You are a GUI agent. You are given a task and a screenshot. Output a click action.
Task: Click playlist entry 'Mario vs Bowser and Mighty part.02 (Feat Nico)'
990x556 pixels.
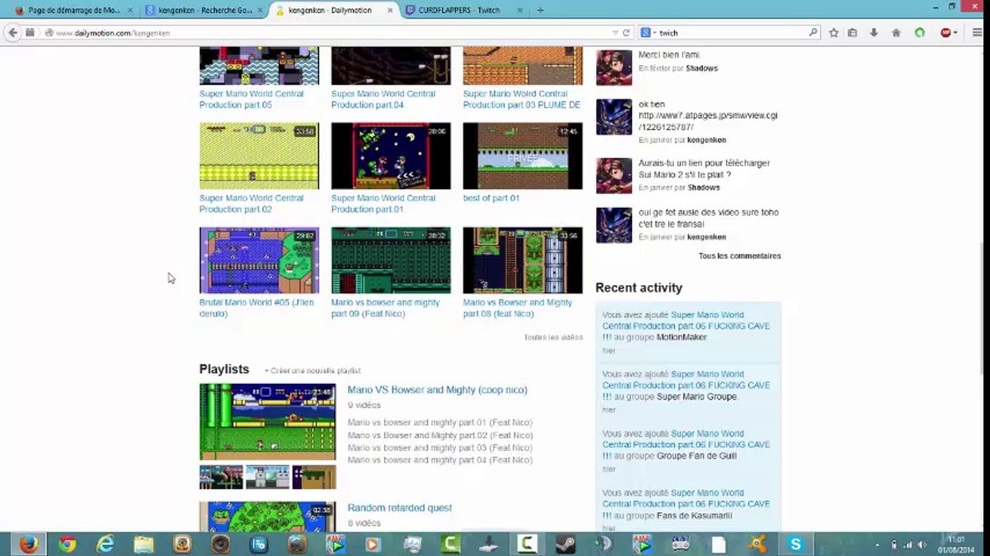440,436
